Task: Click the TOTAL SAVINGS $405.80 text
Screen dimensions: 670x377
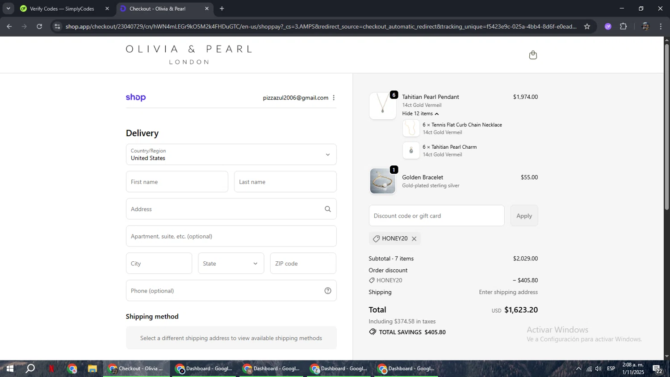Action: [x=412, y=332]
